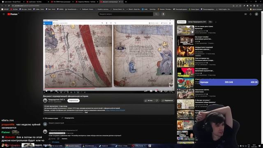Click the Аренда donation goal bar
Screen dimensions: 263x148
pos(228,82)
